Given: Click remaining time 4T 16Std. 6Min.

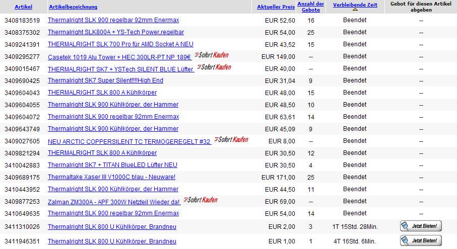Looking at the screenshot, I should 355,241.
